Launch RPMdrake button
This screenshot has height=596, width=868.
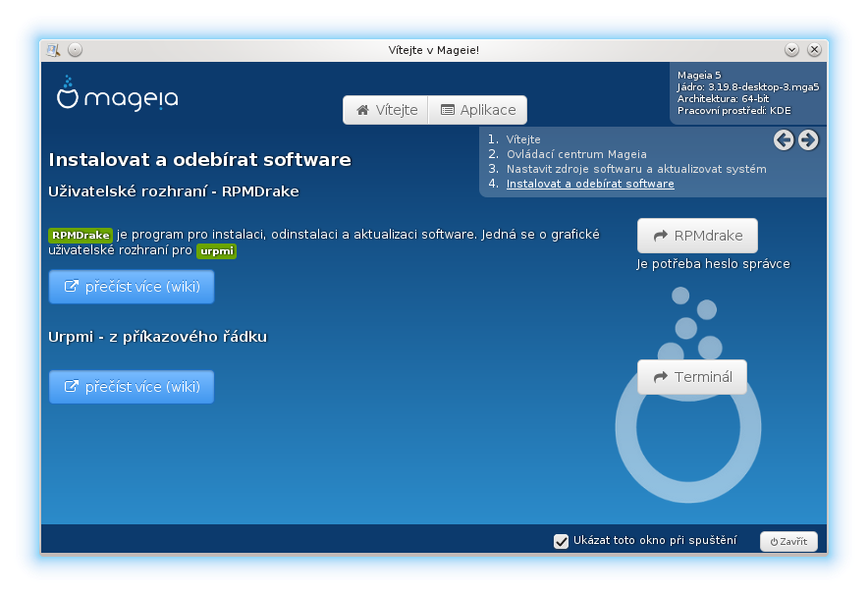click(697, 236)
